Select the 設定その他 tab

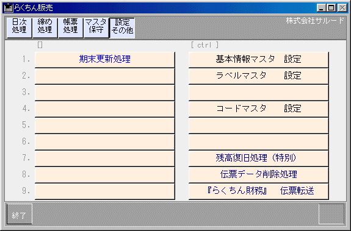[x=122, y=28]
